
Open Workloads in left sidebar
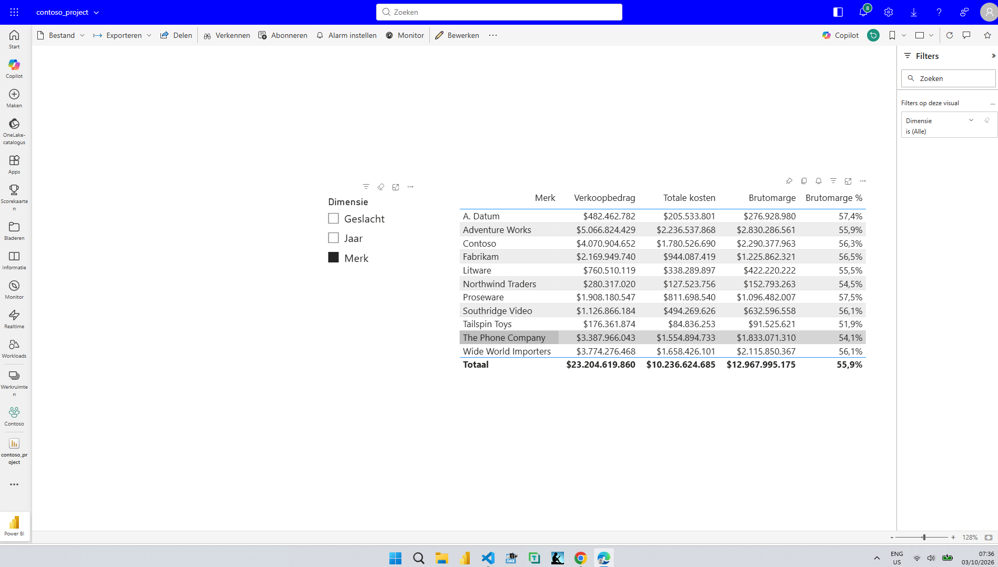click(x=14, y=348)
